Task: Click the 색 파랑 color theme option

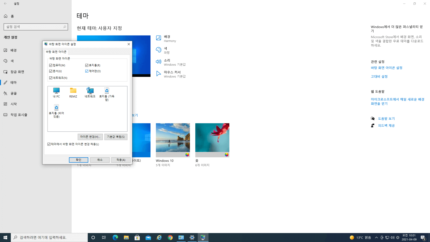Action: tap(163, 50)
